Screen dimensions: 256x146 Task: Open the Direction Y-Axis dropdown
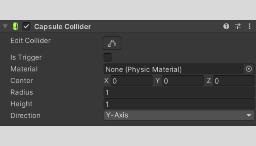click(179, 115)
